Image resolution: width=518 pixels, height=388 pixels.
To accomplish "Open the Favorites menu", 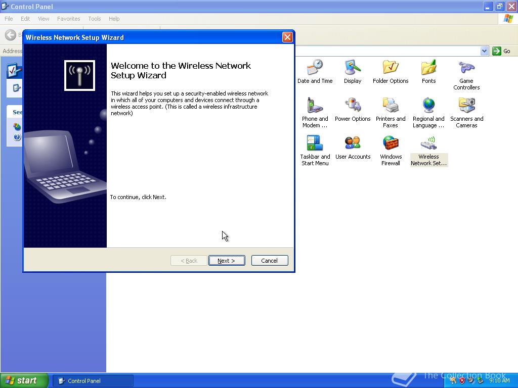I will coord(68,19).
